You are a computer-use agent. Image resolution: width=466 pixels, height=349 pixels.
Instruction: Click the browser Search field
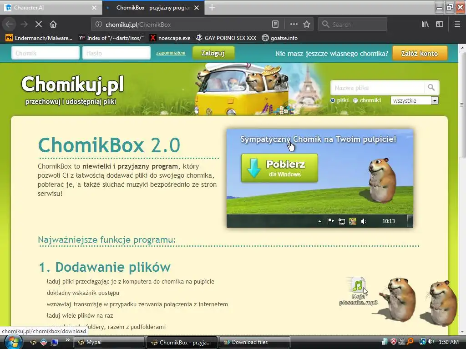pyautogui.click(x=353, y=25)
